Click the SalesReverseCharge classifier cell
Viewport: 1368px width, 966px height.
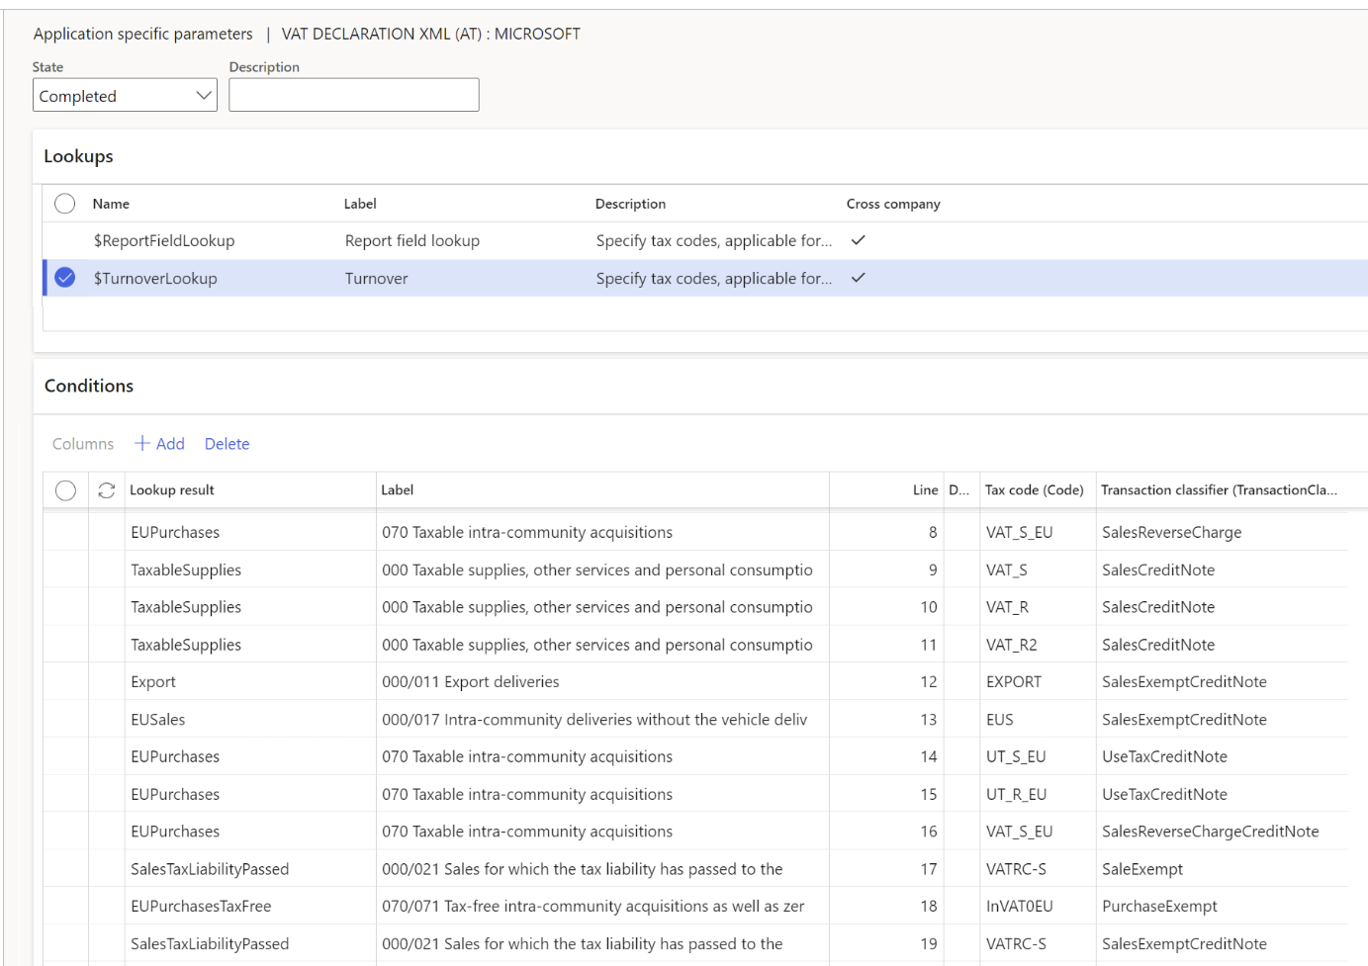click(x=1172, y=532)
